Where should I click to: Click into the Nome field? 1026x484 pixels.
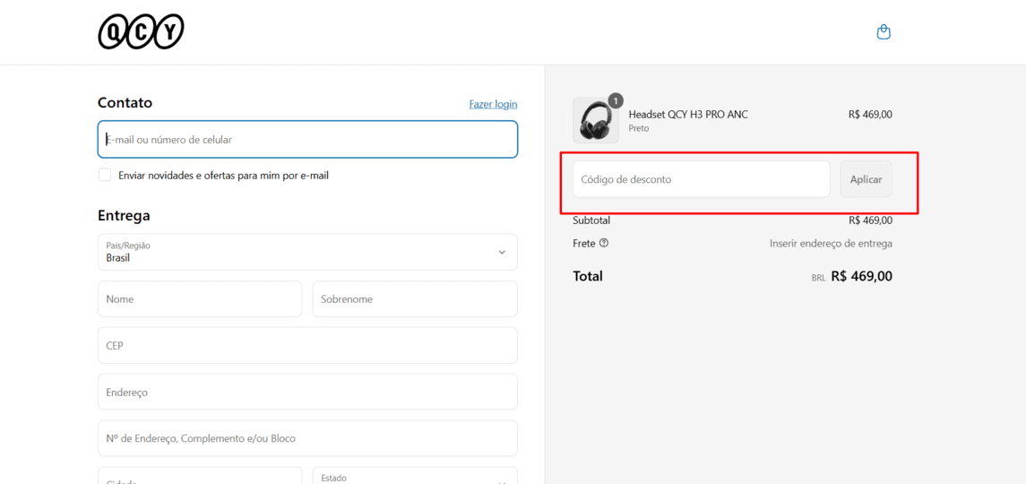pyautogui.click(x=200, y=299)
